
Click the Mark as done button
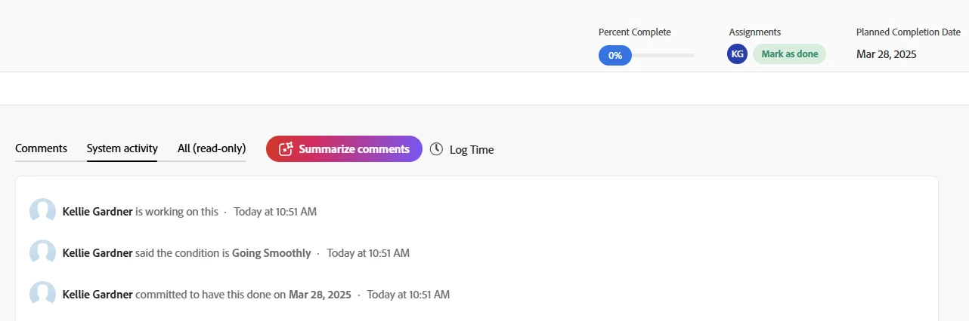(x=789, y=54)
